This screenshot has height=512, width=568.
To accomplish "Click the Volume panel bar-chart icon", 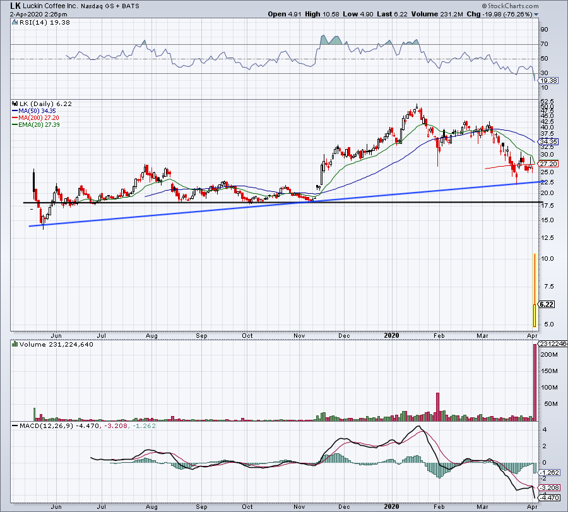I will pyautogui.click(x=15, y=344).
